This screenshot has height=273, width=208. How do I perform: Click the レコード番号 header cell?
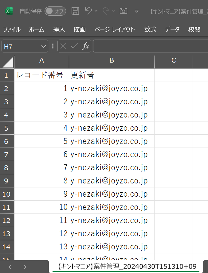(41, 75)
